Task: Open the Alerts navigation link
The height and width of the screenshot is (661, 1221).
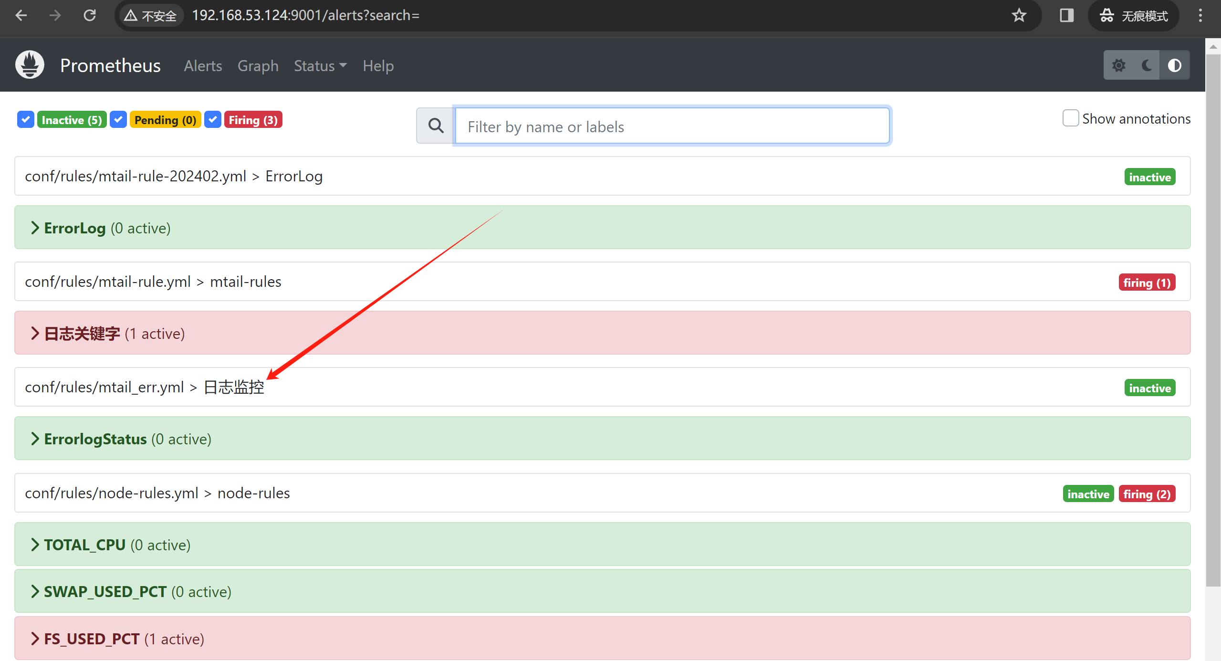Action: tap(203, 66)
